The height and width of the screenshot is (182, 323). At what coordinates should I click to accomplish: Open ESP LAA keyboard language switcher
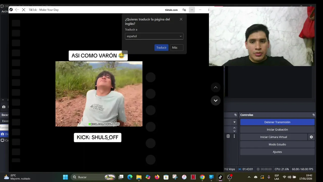click(x=277, y=177)
